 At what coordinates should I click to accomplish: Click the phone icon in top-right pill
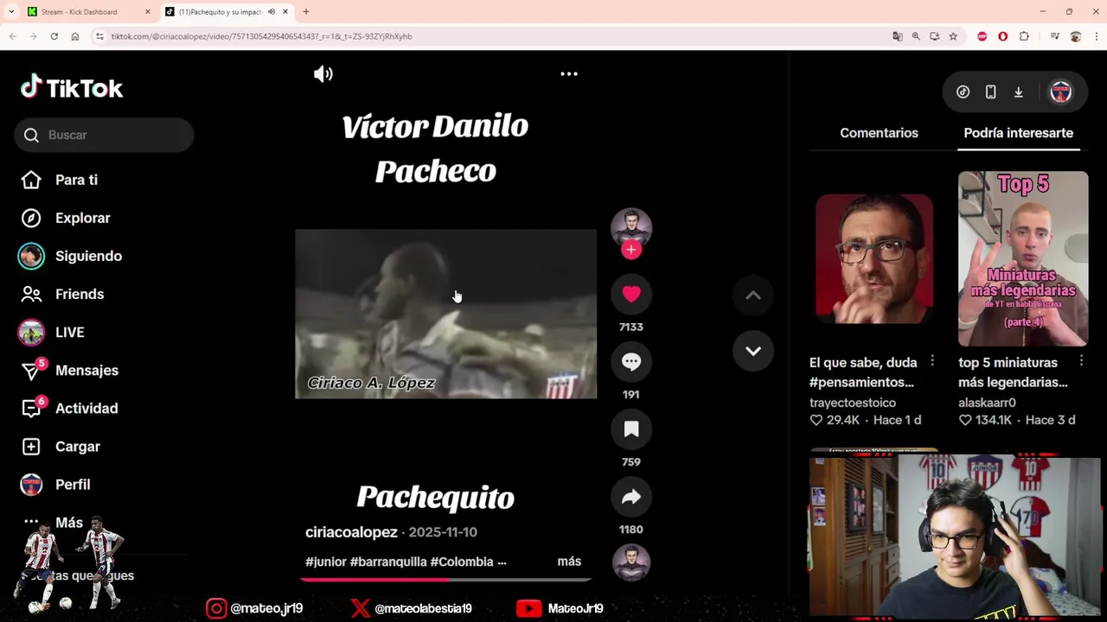[x=990, y=92]
